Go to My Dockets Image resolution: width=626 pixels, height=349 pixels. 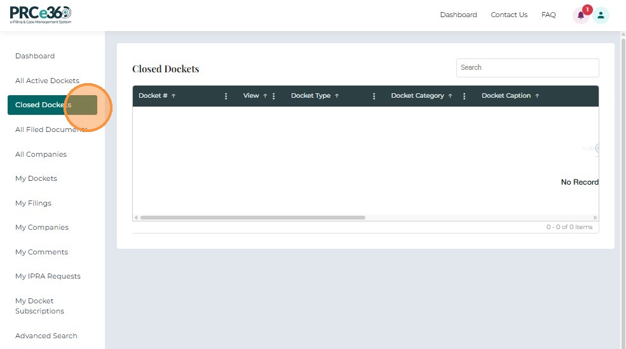pos(36,178)
